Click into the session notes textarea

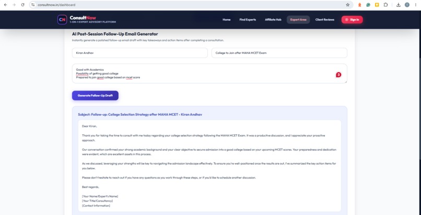click(209, 73)
